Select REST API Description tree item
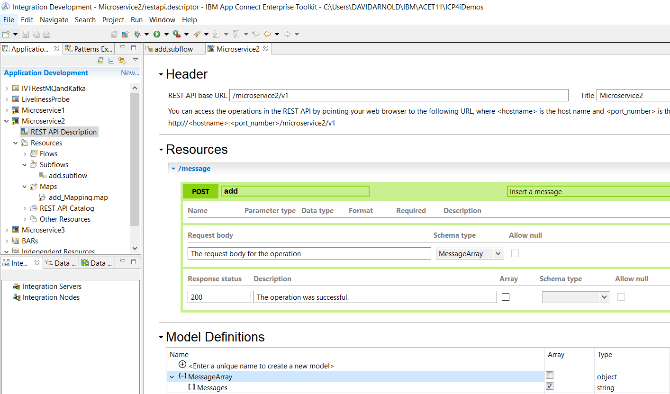The height and width of the screenshot is (394, 670). tap(59, 132)
